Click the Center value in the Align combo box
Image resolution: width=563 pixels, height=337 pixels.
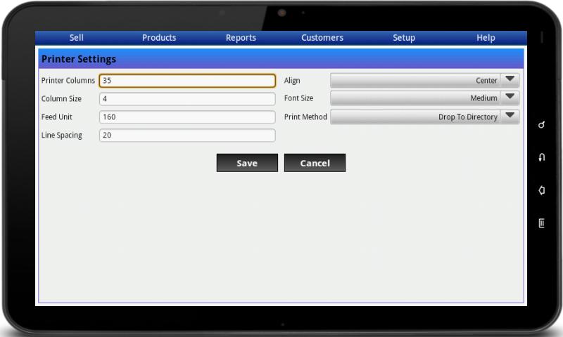tap(486, 81)
